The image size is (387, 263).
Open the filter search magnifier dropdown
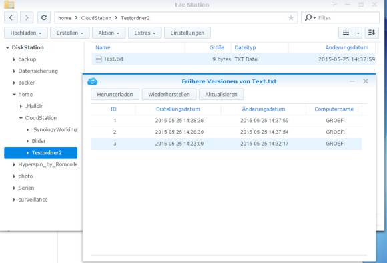[x=310, y=18]
